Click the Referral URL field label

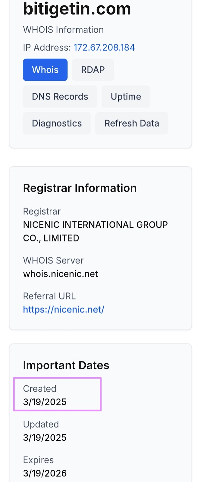coord(49,296)
